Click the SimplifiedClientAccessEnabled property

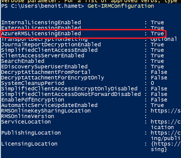(49, 50)
